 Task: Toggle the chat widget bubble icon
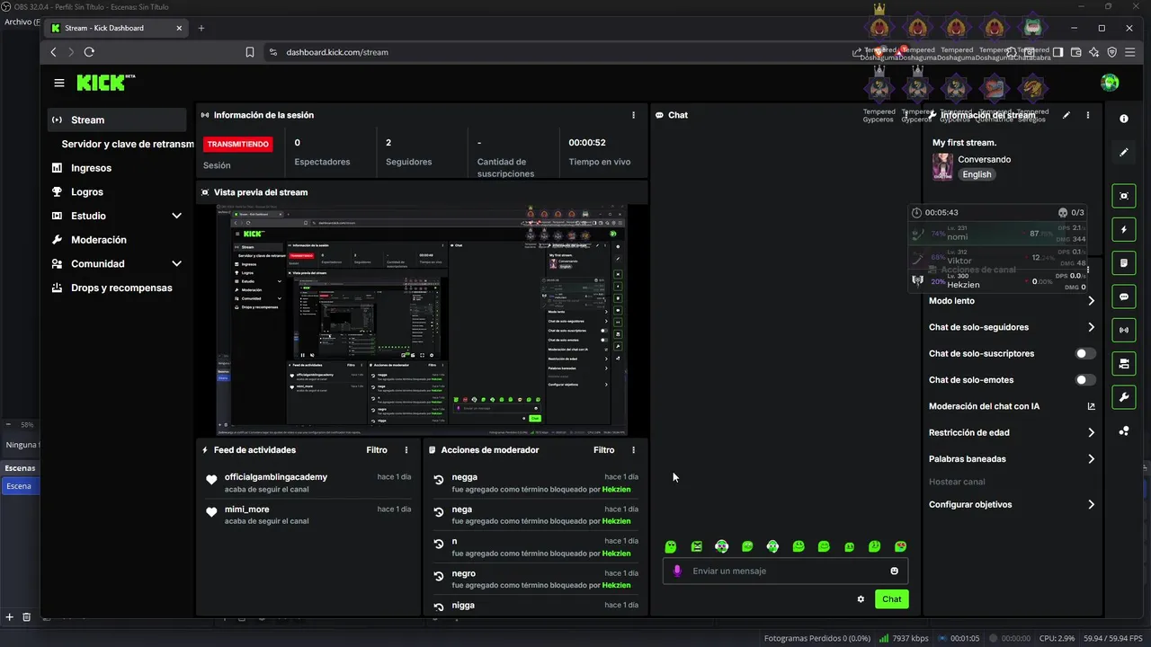[x=1124, y=297]
